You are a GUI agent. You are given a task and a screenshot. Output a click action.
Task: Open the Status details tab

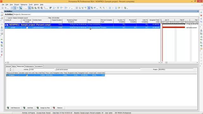(x=14, y=66)
